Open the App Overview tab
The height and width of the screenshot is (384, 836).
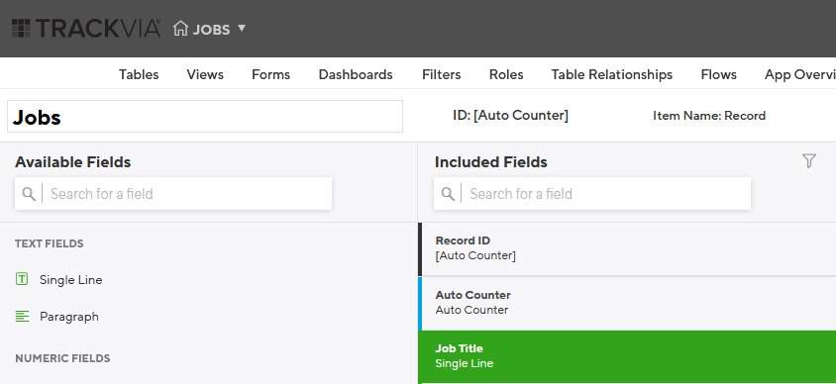[800, 74]
